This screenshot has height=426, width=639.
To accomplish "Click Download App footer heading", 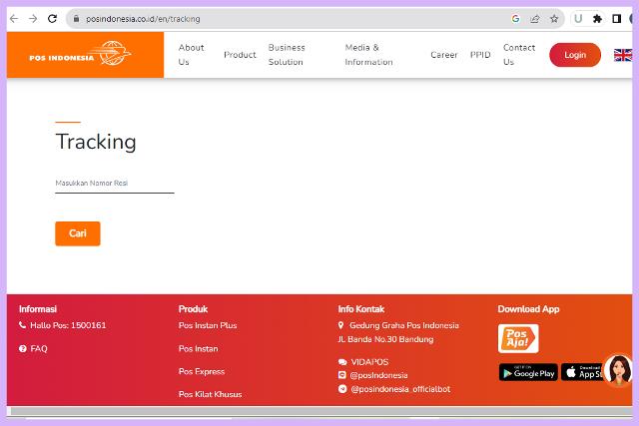I will pos(528,309).
